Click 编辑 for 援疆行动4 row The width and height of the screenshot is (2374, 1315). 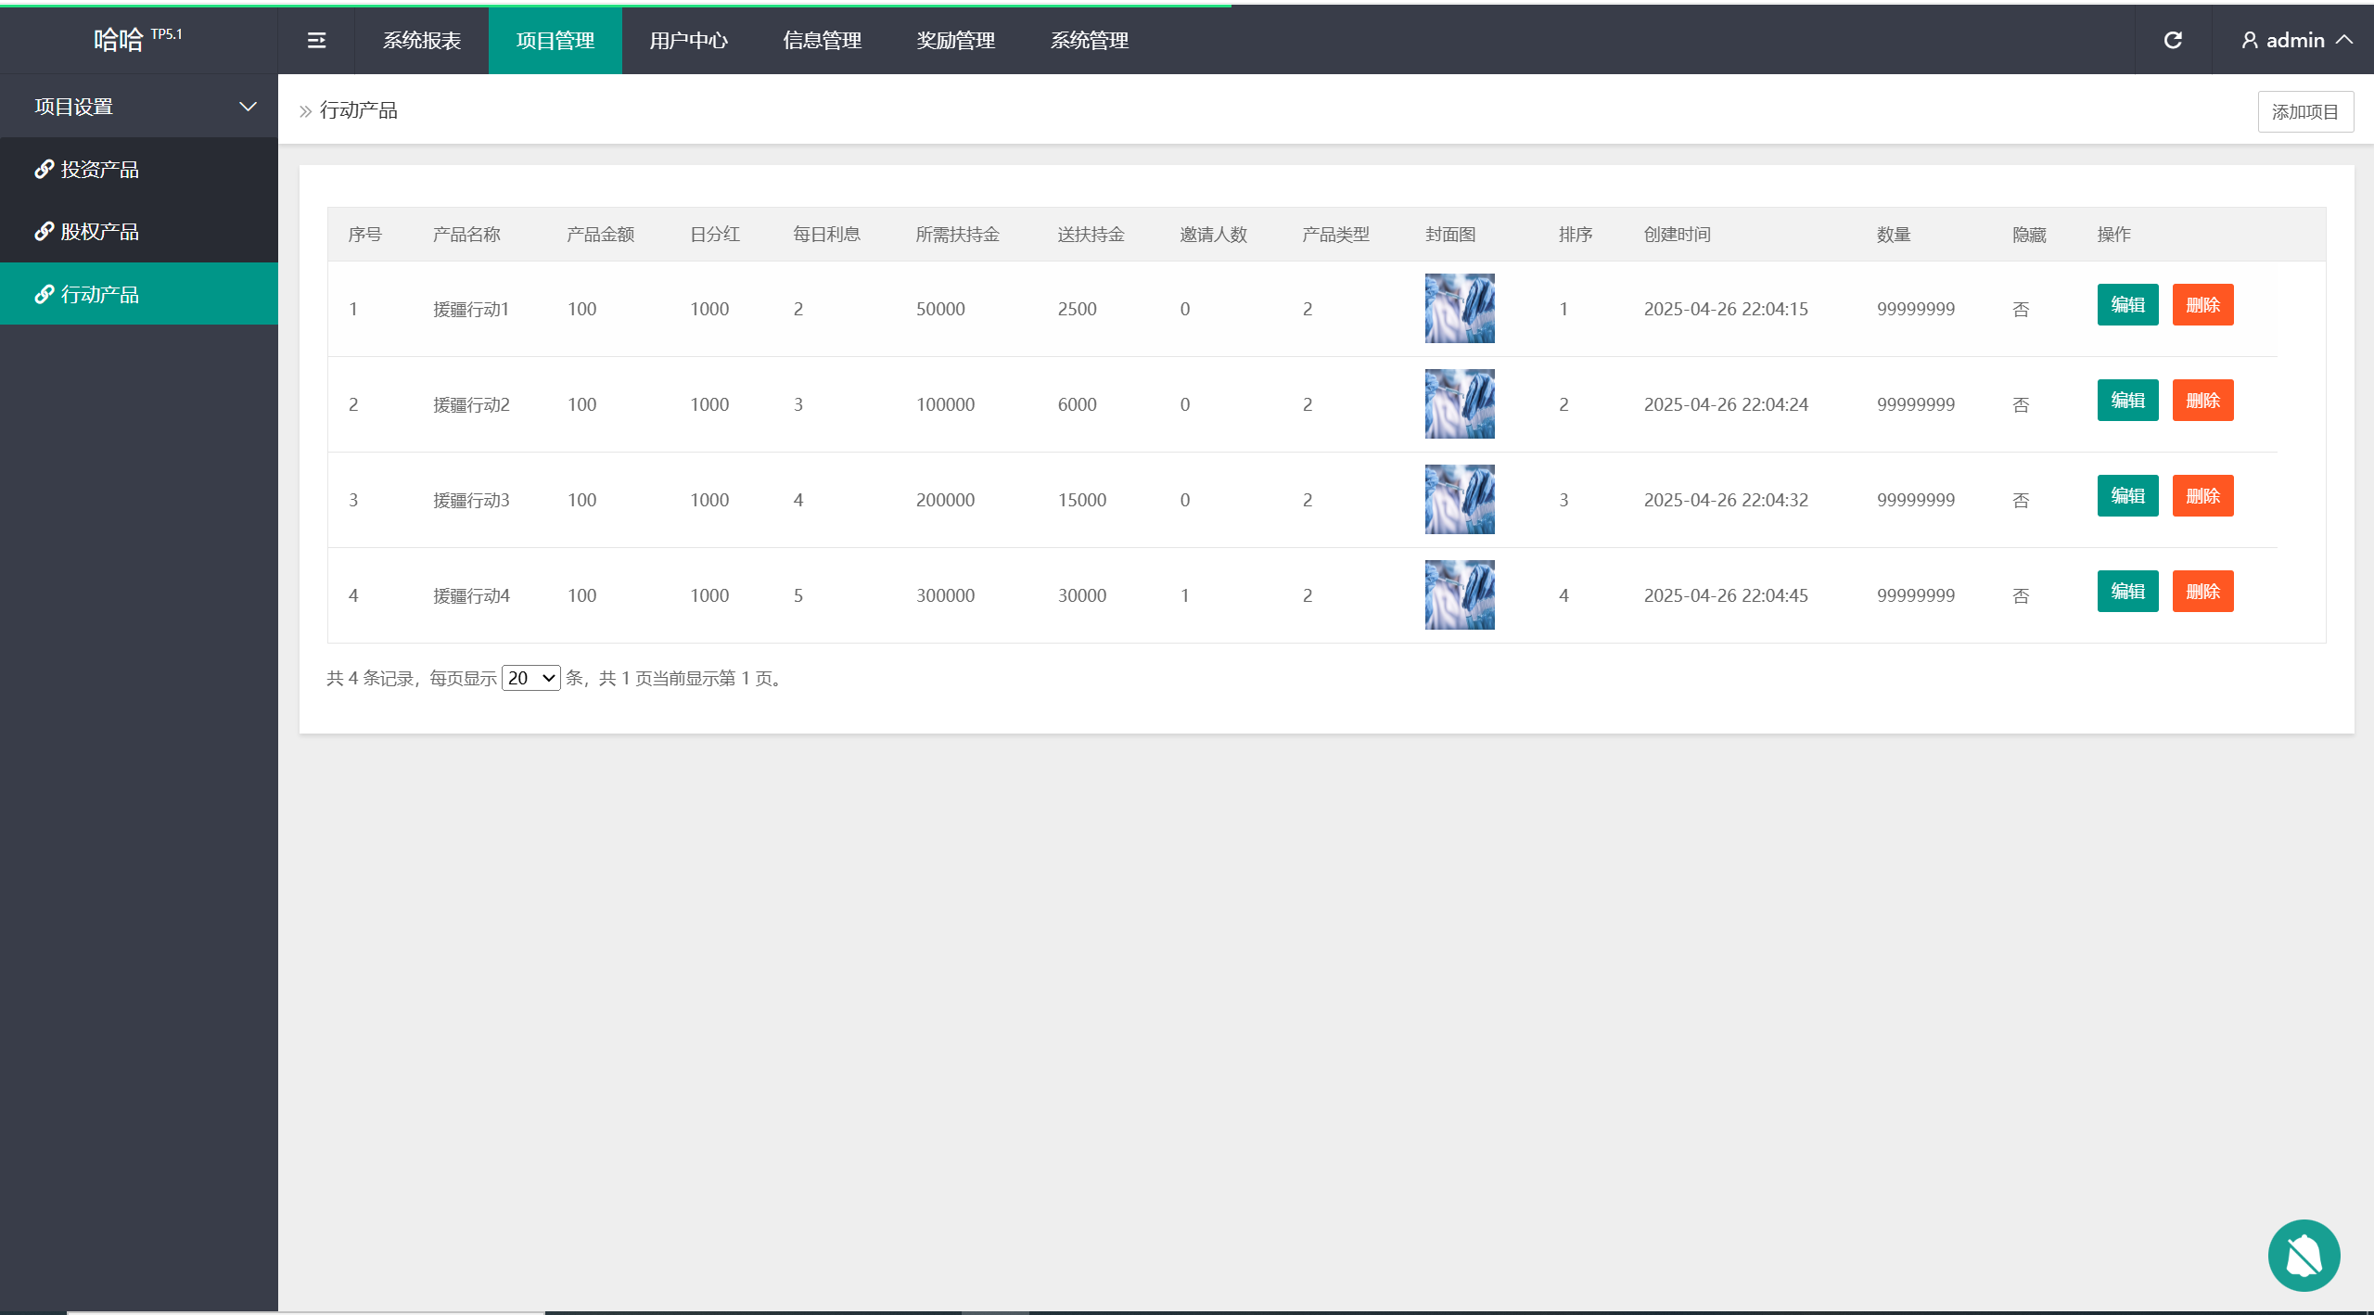click(x=2127, y=591)
